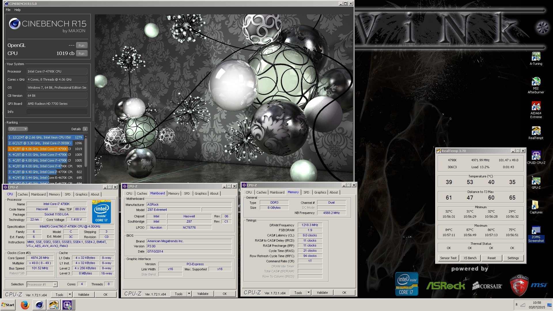Image resolution: width=553 pixels, height=311 pixels.
Task: Open Tools dropdown arrow in Memory window
Action: click(308, 293)
